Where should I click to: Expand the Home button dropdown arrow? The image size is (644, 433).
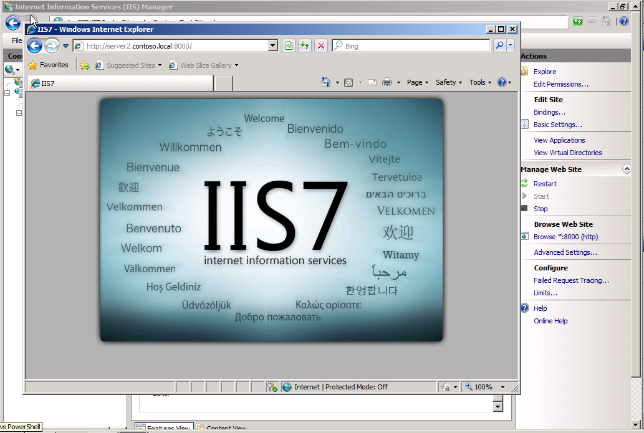338,82
